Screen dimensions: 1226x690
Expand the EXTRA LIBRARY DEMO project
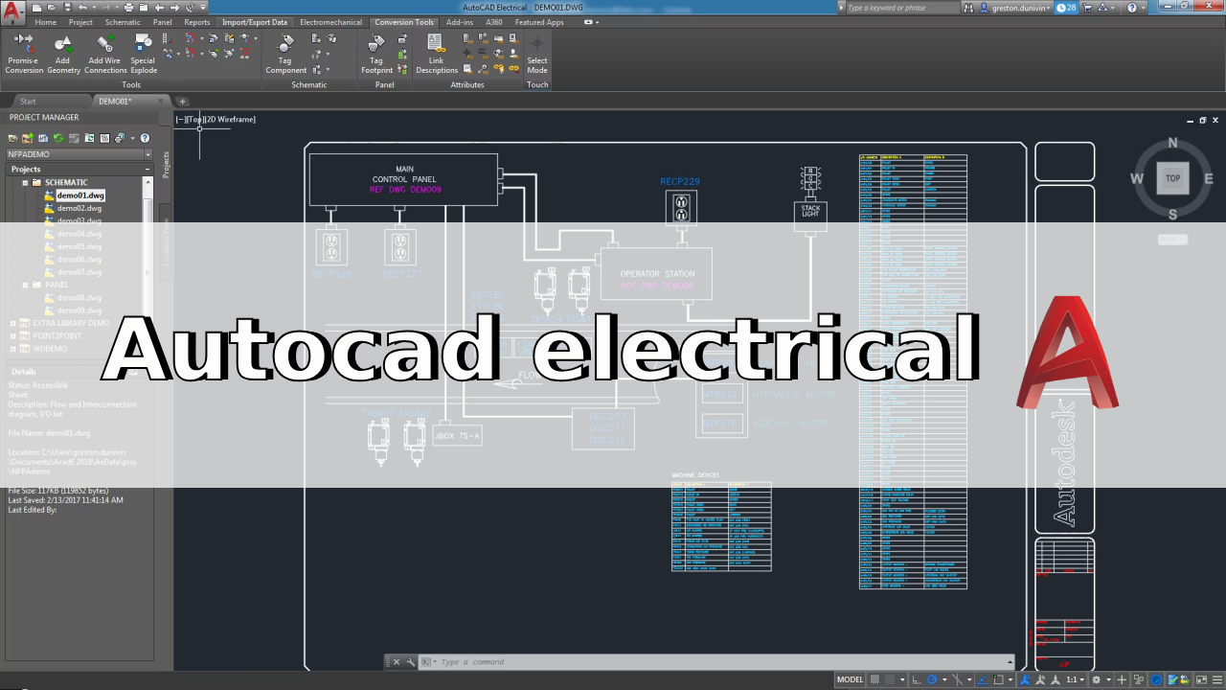(x=12, y=323)
